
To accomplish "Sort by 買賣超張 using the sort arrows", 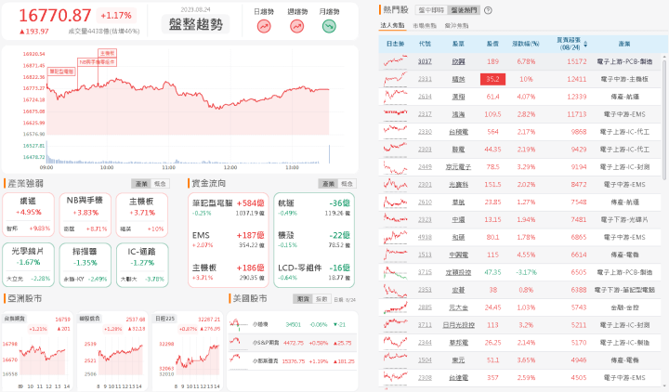I will (585, 45).
